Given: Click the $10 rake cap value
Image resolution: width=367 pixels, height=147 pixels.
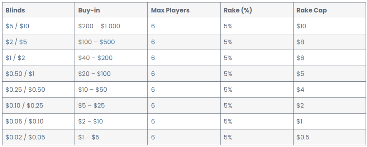Looking at the screenshot, I should (301, 26).
